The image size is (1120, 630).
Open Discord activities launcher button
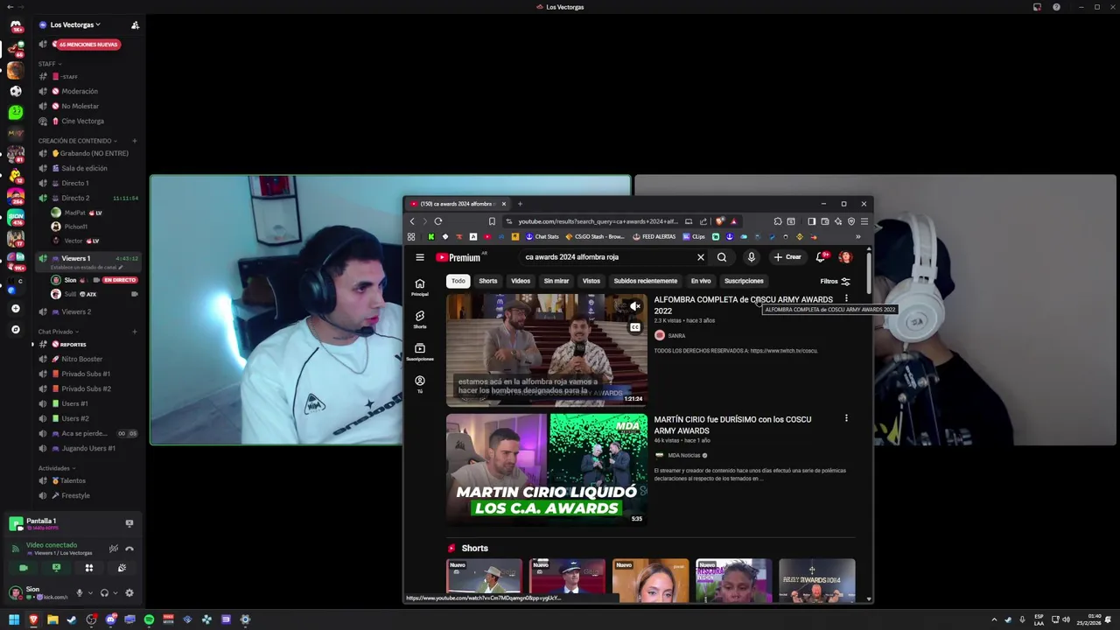[88, 568]
